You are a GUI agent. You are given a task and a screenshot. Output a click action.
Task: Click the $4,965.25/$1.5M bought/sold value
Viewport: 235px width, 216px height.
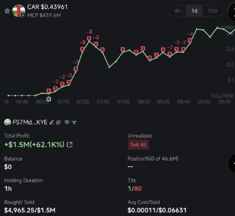click(30, 210)
